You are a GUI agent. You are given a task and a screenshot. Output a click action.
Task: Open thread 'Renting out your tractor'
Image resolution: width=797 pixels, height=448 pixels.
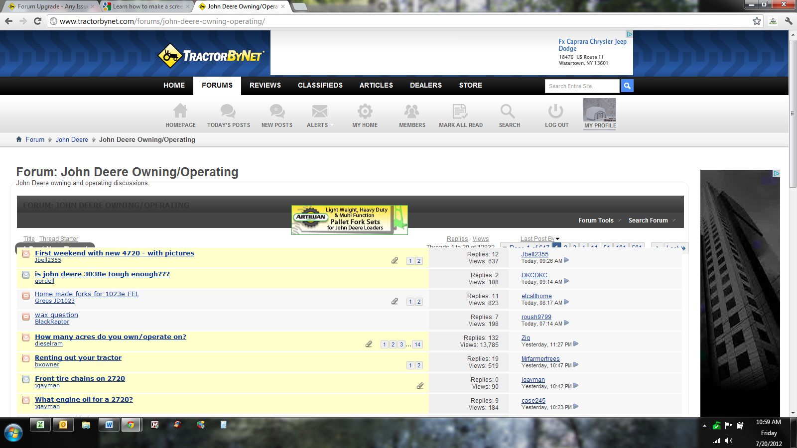click(x=78, y=357)
